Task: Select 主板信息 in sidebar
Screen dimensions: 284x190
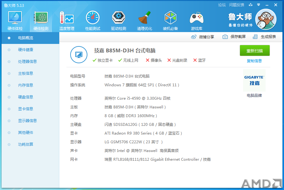Action: click(x=31, y=74)
